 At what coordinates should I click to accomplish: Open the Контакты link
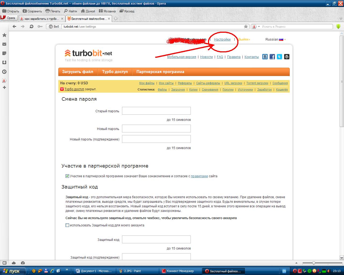(252, 57)
